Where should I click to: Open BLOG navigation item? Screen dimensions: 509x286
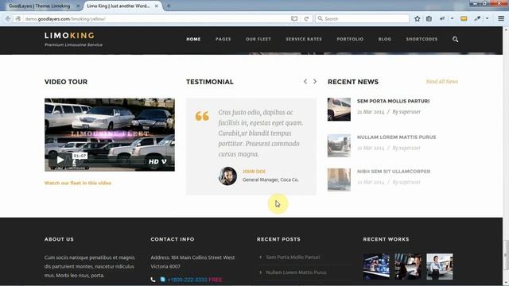point(385,39)
